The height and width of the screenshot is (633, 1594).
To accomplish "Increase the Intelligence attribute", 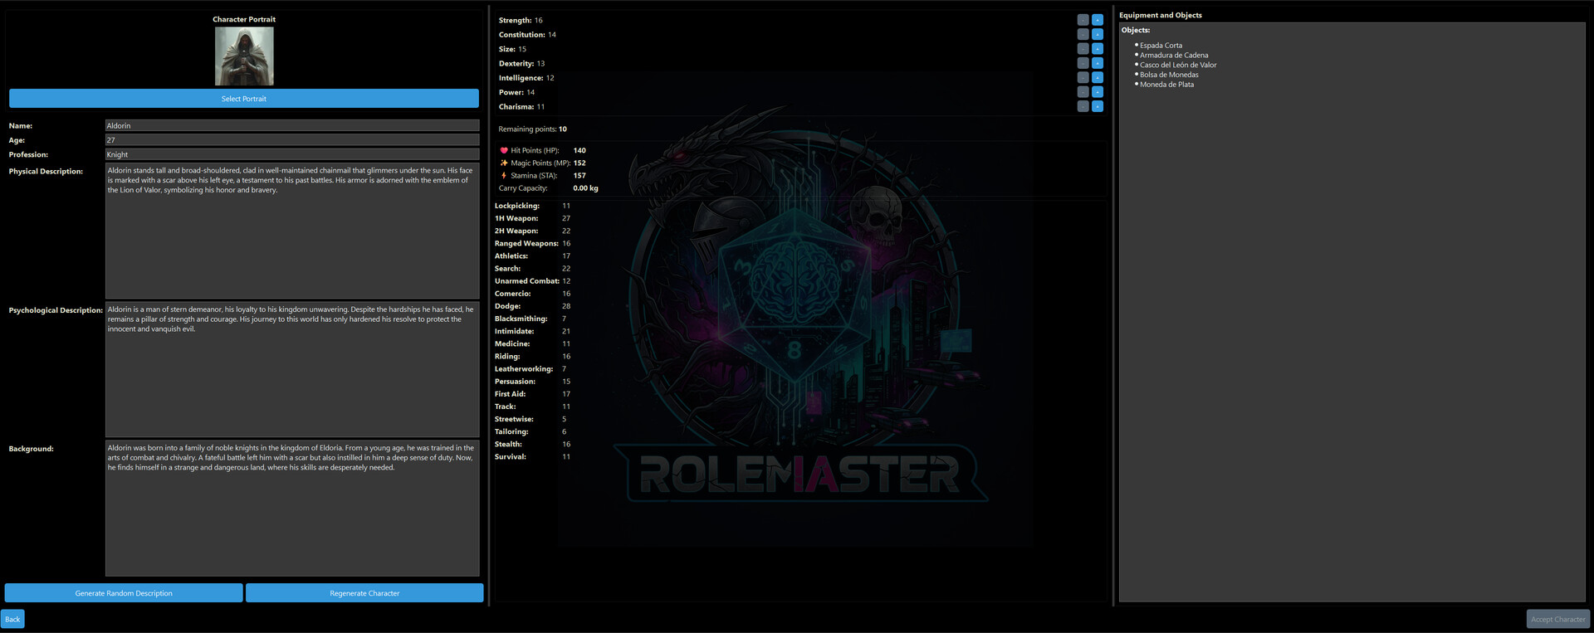I will pos(1097,78).
